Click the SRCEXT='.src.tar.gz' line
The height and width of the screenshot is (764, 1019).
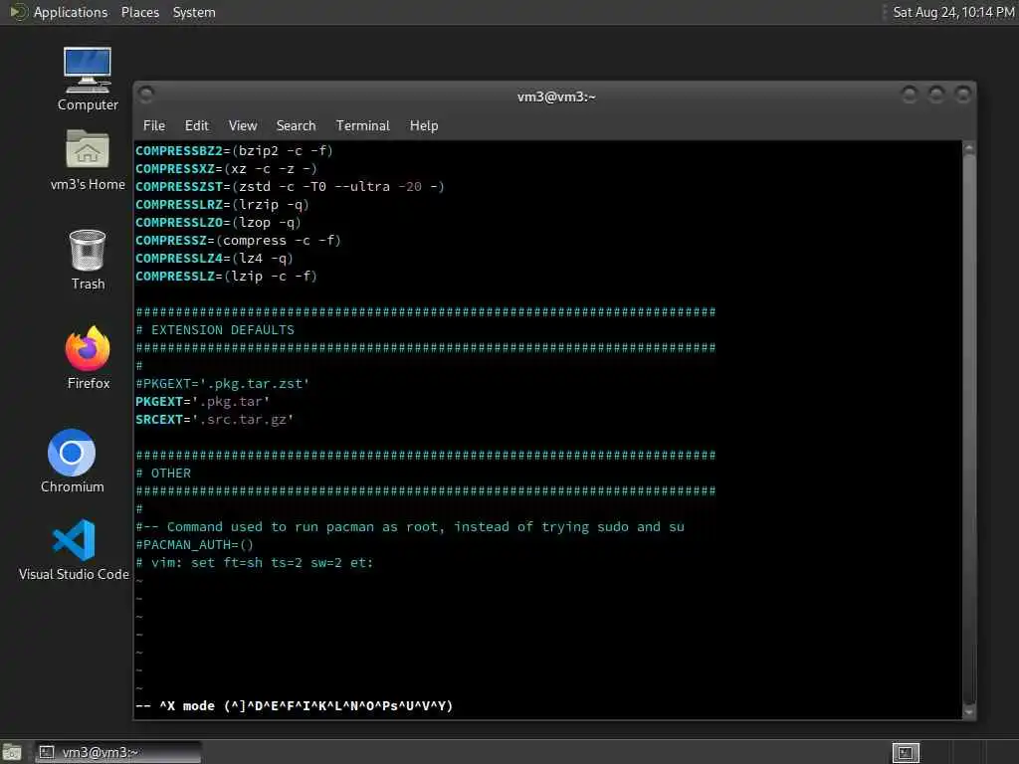pos(215,420)
